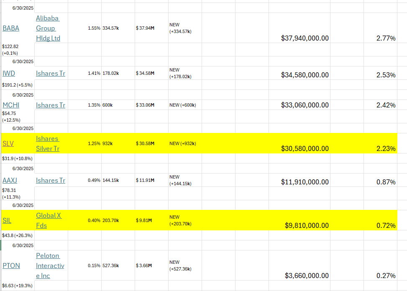
Task: Click the $9,810,000.00 cell in the SIL row
Action: tap(307, 226)
